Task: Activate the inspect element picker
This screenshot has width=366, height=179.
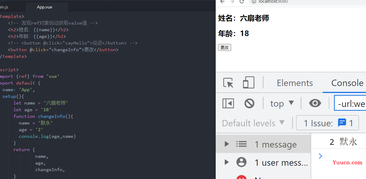Action: pyautogui.click(x=228, y=83)
